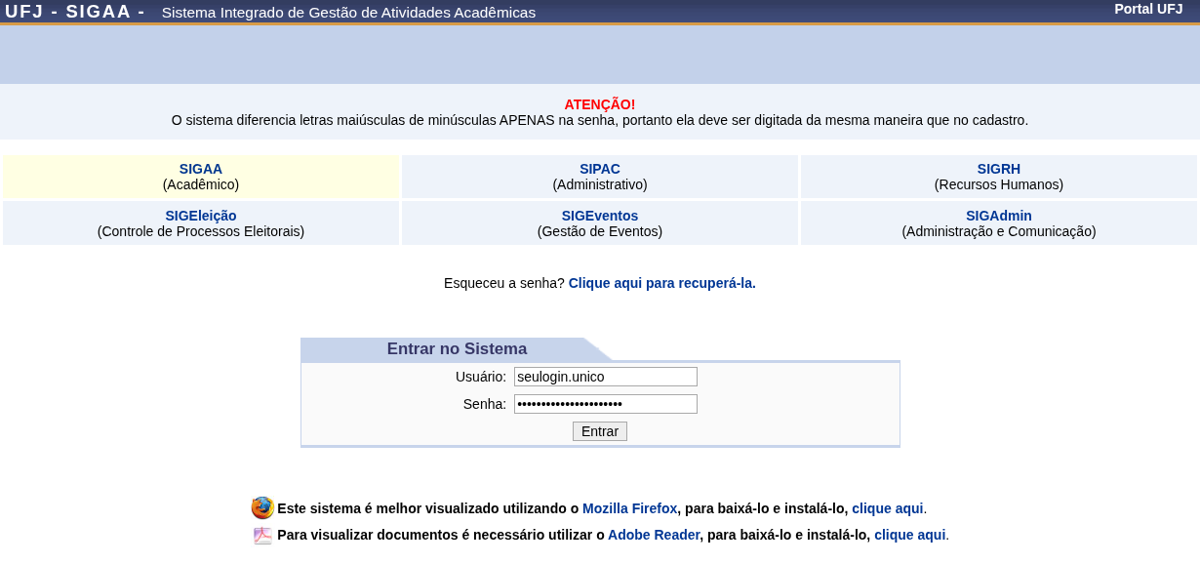
Task: Go to SIGEventos event management
Action: click(x=600, y=223)
